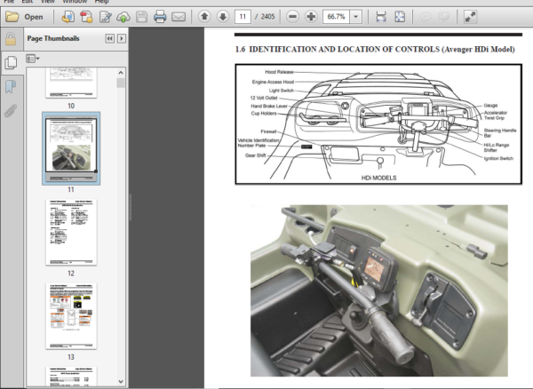Collapse the thumbnails panel double-arrow button

[x=110, y=38]
